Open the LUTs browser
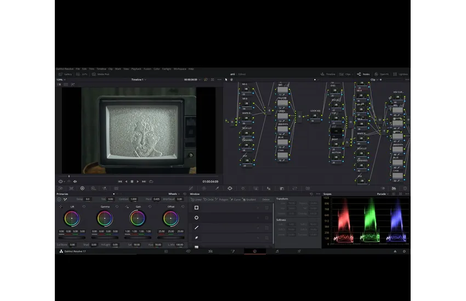Screen dimensions: 466x301 (82, 74)
